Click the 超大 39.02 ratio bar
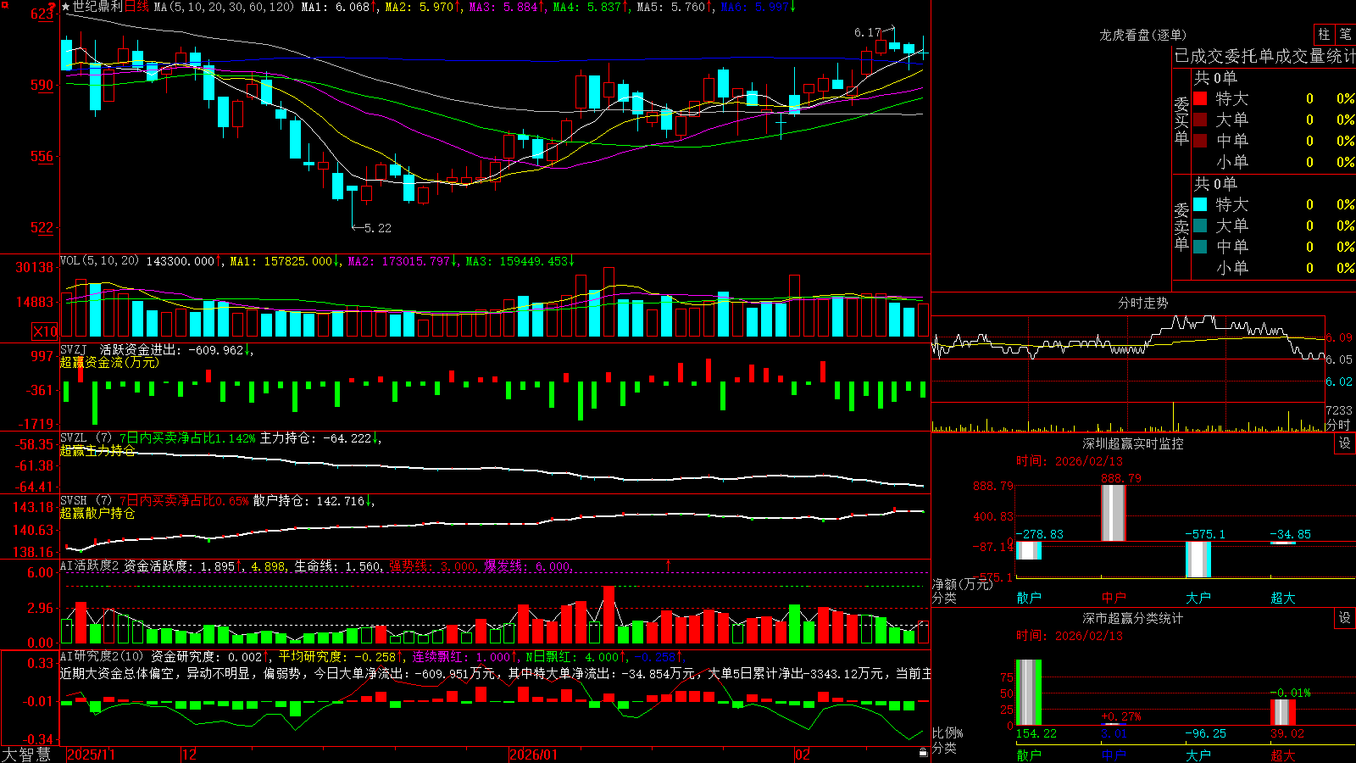This screenshot has height=763, width=1356. point(1283,712)
